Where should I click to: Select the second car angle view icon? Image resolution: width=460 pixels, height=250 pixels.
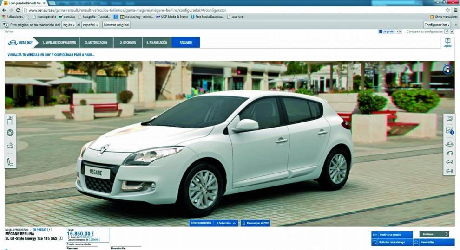(x=449, y=153)
